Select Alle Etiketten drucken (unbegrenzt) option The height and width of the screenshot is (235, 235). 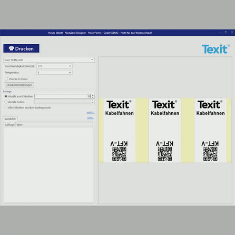click(6, 107)
